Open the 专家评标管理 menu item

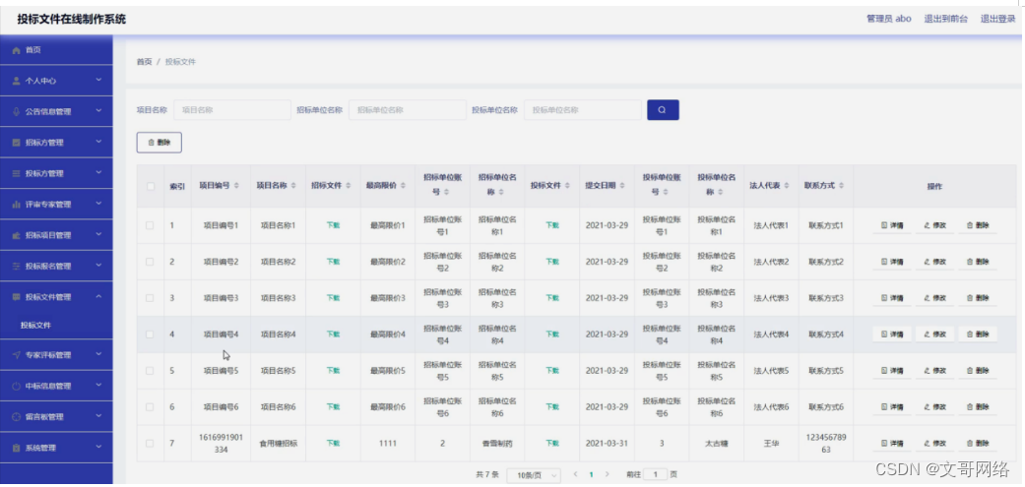click(x=56, y=355)
